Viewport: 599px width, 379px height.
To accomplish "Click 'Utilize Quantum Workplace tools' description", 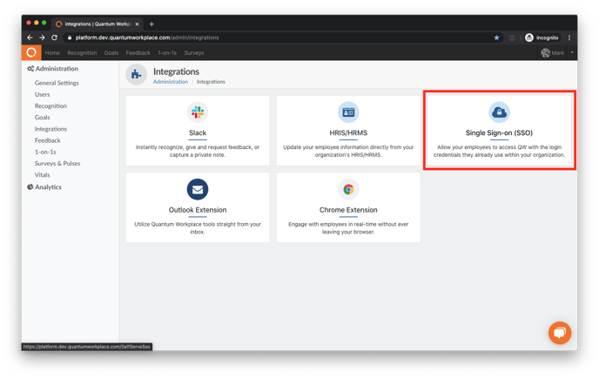I will (x=198, y=228).
